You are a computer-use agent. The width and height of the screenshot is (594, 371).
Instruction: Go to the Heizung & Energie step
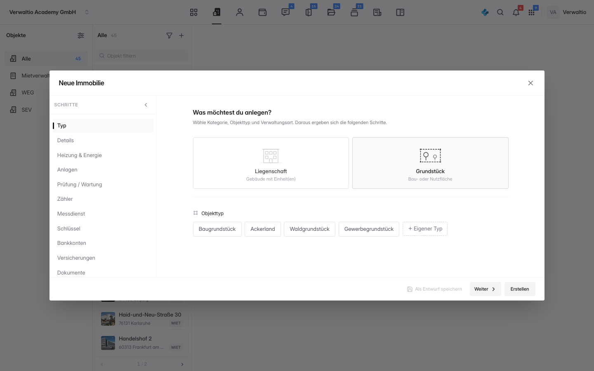tap(103, 155)
